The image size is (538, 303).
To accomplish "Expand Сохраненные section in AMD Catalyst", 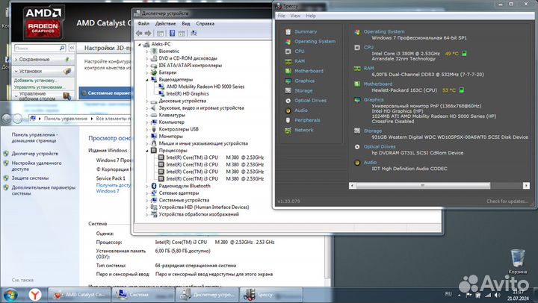I will pyautogui.click(x=16, y=60).
